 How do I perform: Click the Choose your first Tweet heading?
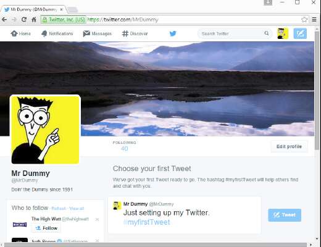click(152, 169)
